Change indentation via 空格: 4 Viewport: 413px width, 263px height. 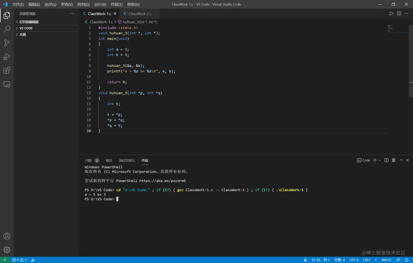click(x=340, y=260)
